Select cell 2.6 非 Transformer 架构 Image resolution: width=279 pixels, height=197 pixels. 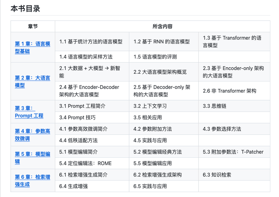click(234, 91)
